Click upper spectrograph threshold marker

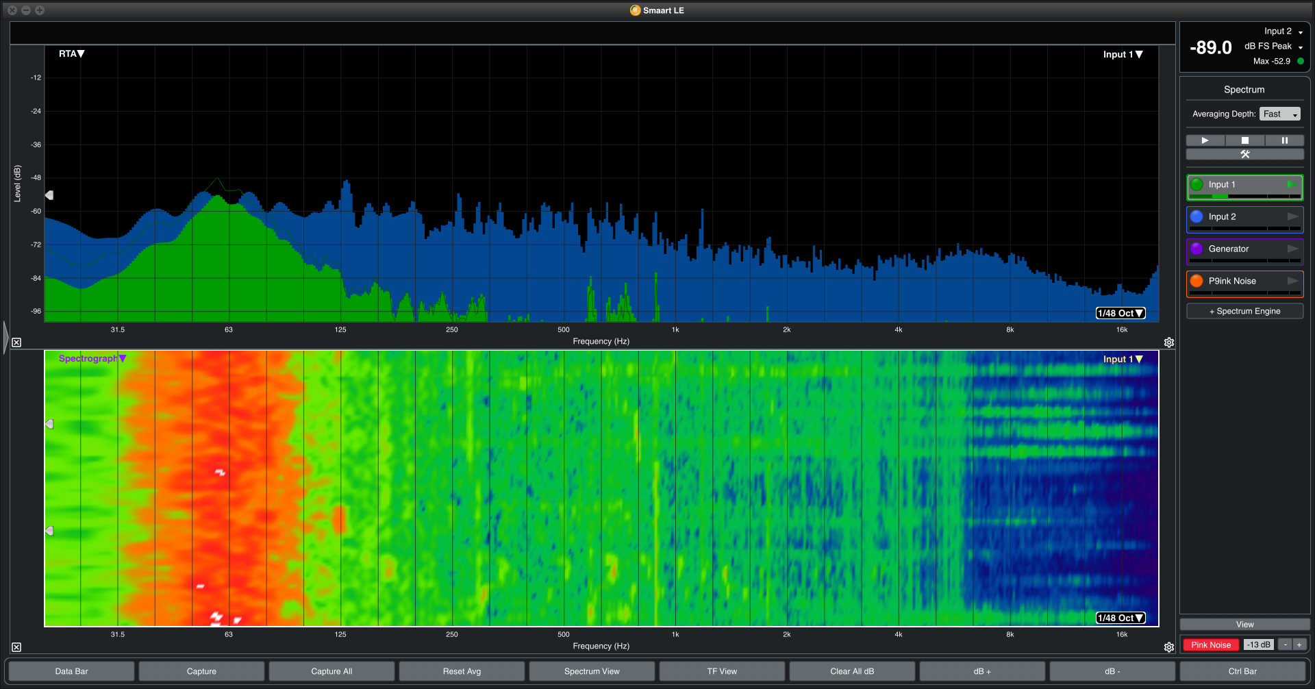[x=49, y=424]
